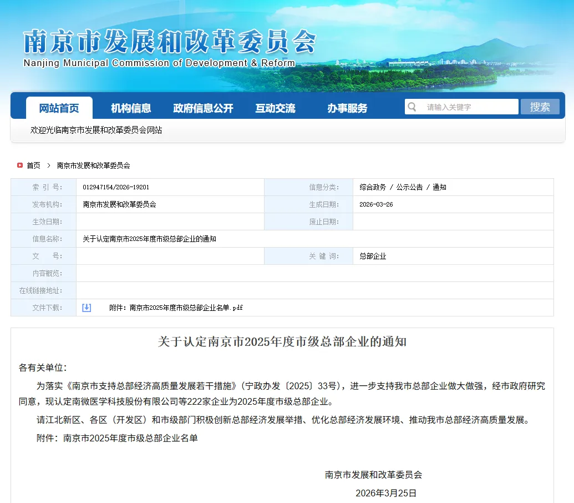
Task: Click the article date 2026年3月25日
Action: [x=386, y=493]
